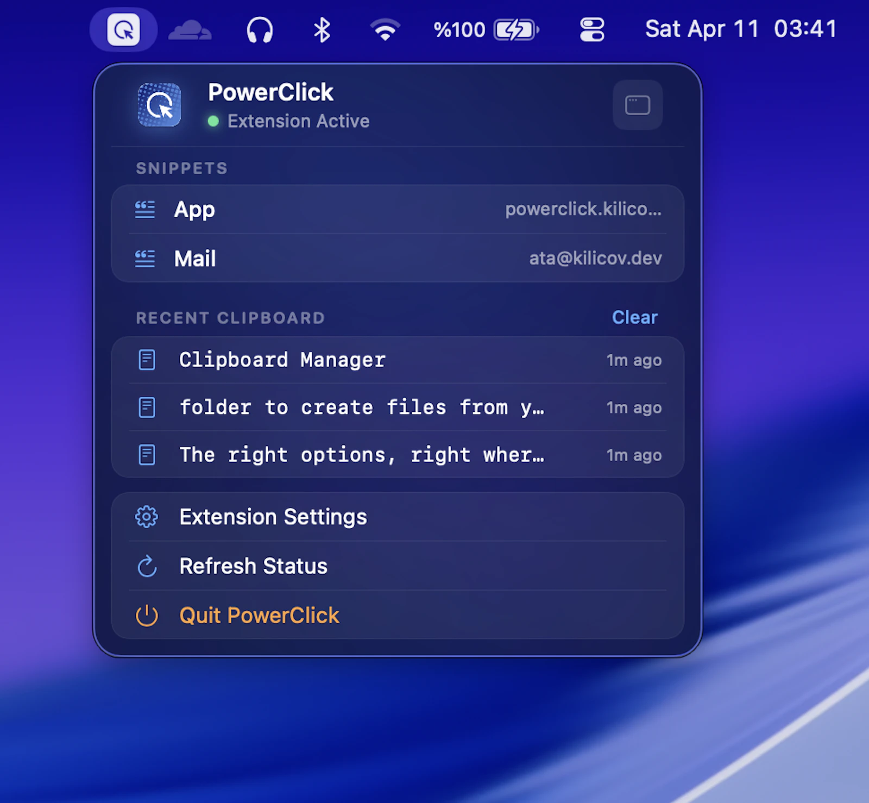Open the headphones audio menu bar icon
The image size is (869, 803).
[260, 30]
